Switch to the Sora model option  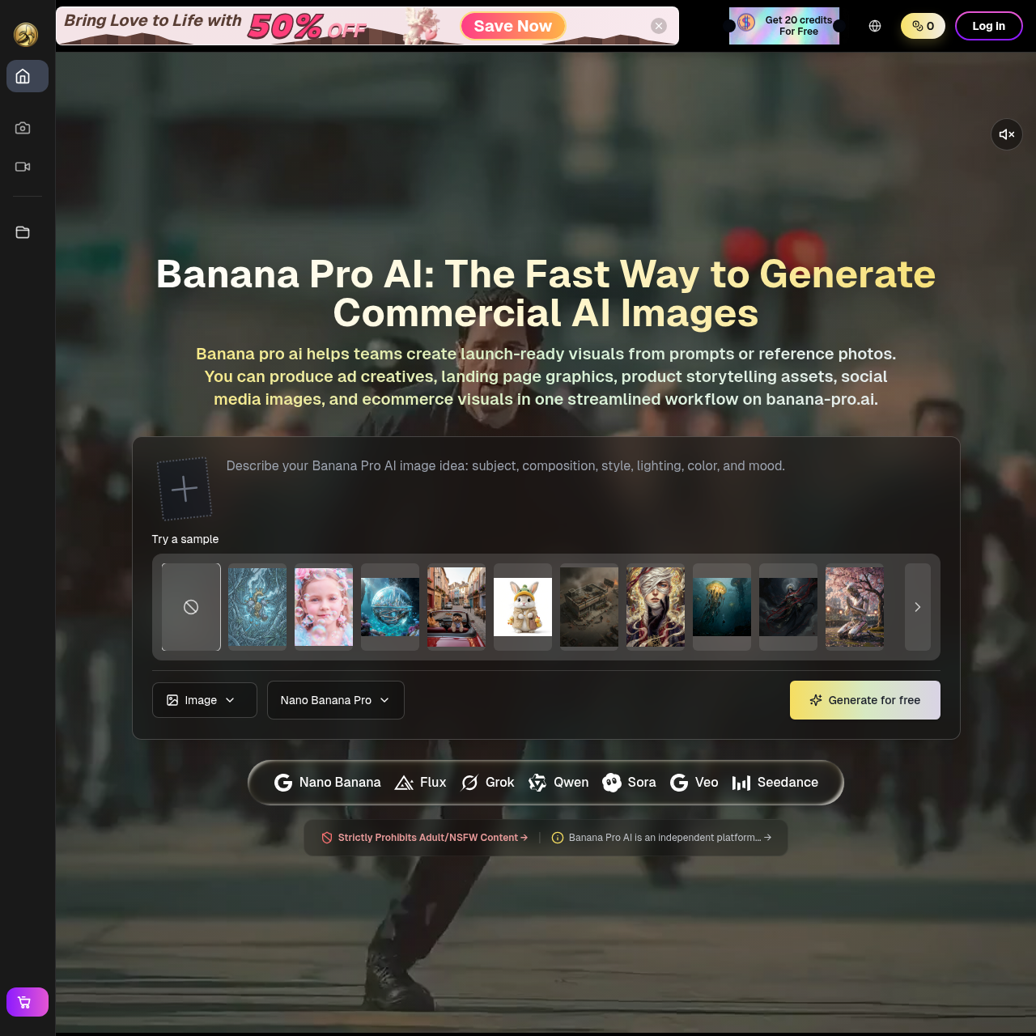pyautogui.click(x=629, y=782)
